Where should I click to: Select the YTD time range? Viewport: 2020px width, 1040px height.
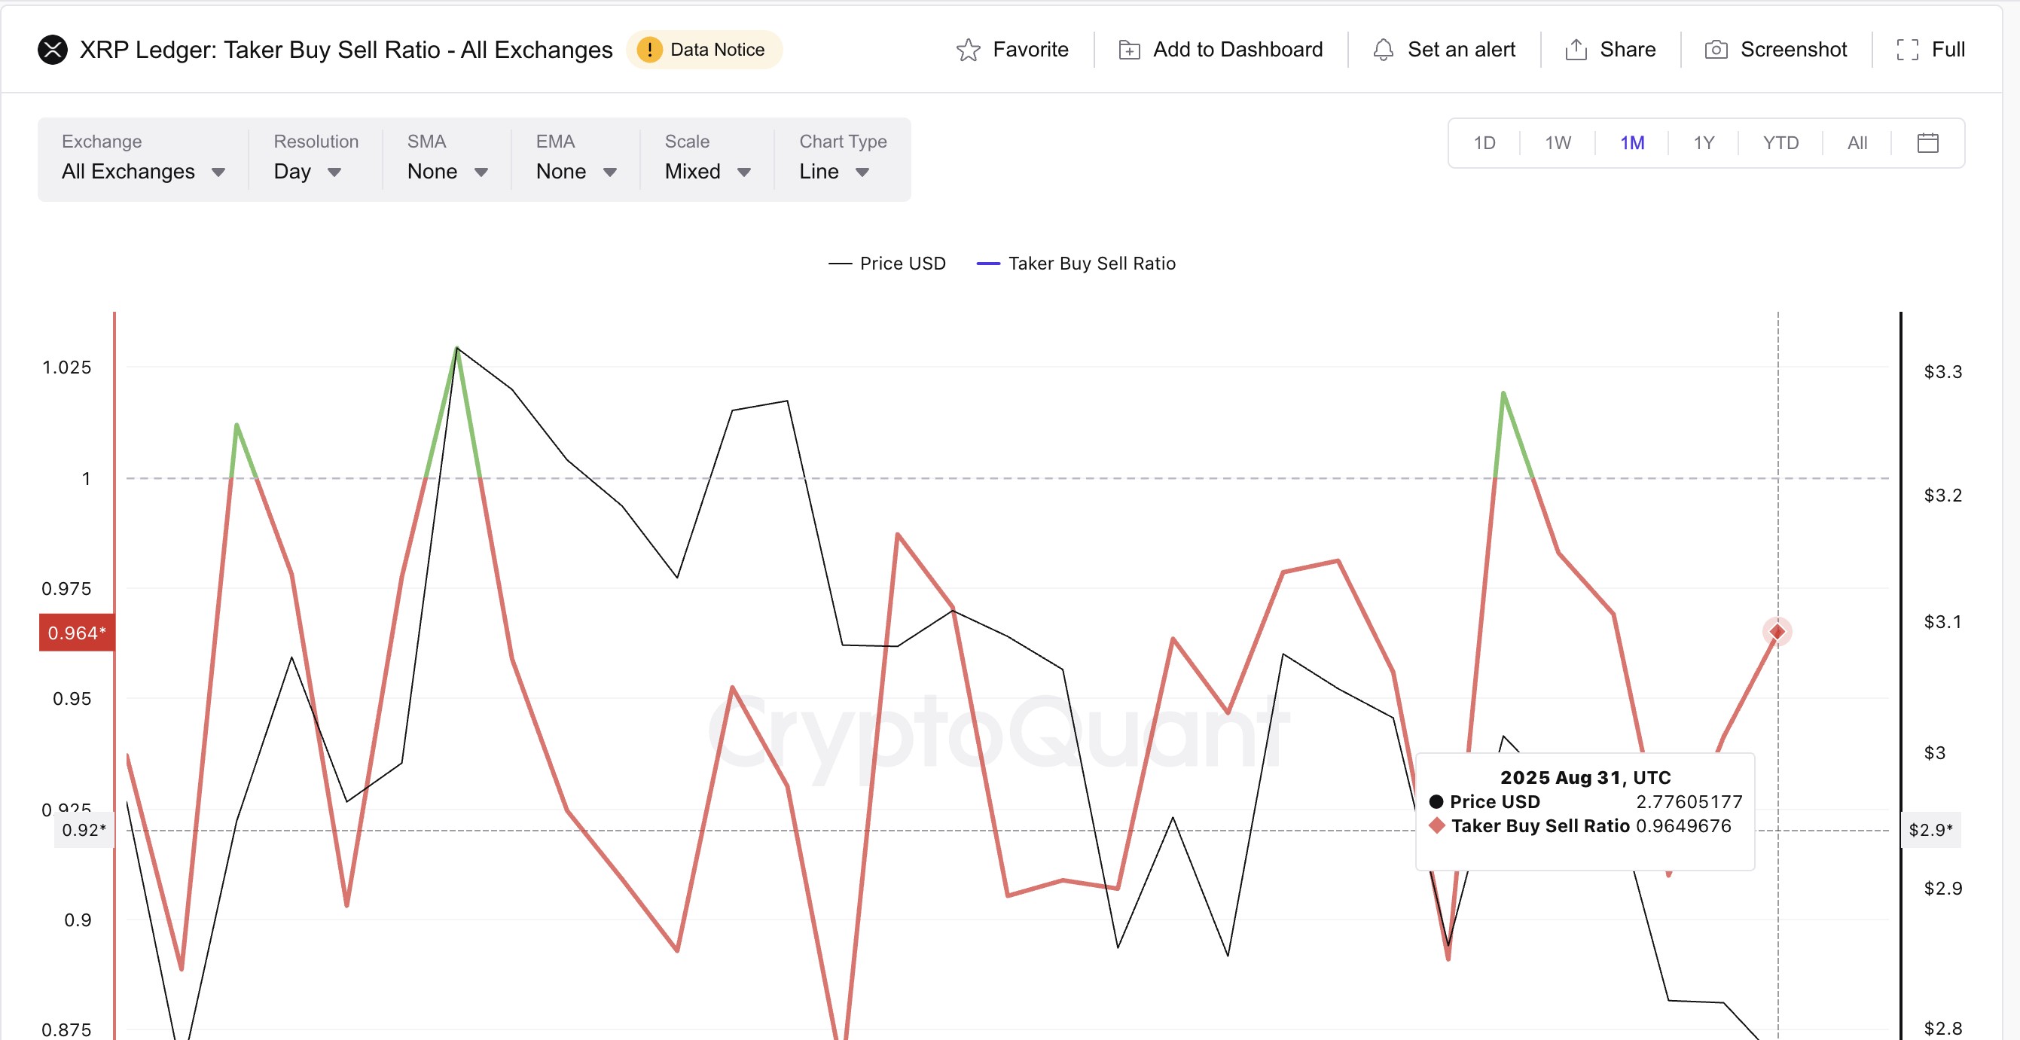tap(1780, 143)
